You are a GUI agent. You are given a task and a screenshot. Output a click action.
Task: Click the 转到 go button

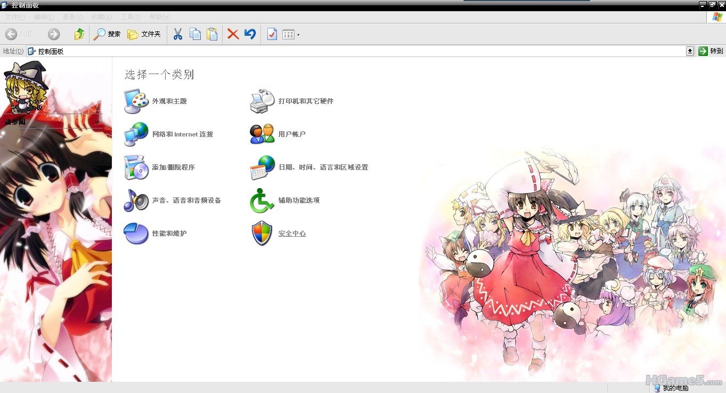tap(711, 51)
